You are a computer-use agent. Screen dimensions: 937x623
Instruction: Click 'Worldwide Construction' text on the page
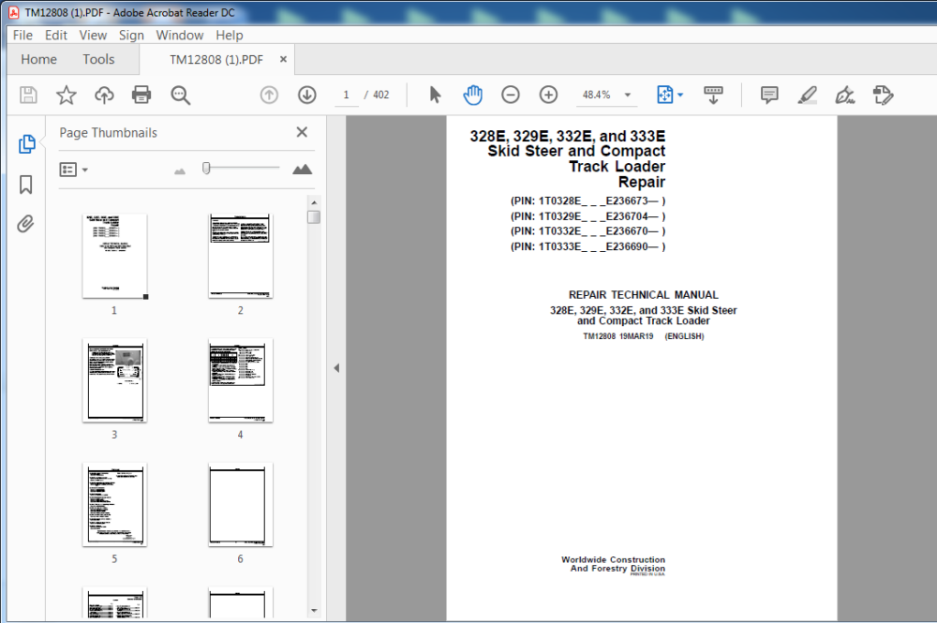[x=613, y=559]
